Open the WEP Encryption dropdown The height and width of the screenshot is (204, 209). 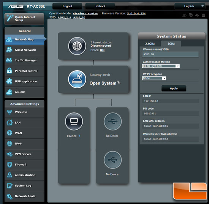coord(154,78)
